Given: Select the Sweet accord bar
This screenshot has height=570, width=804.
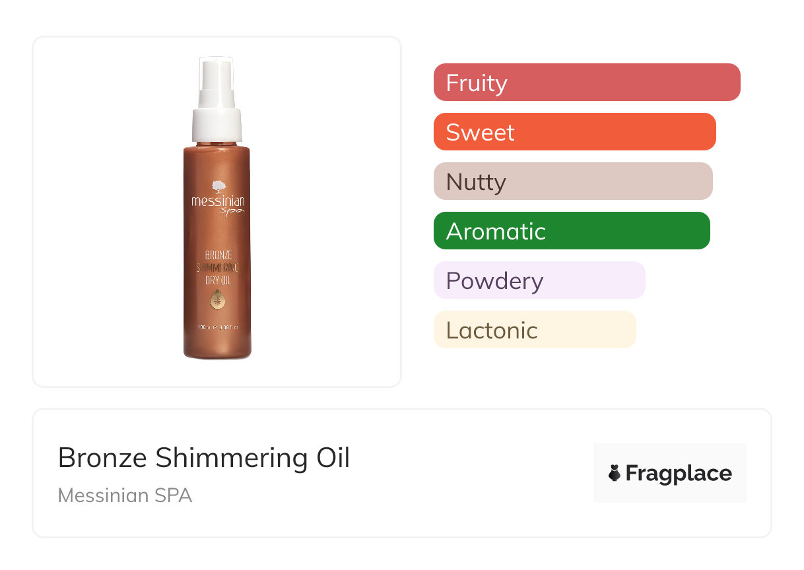Looking at the screenshot, I should [574, 132].
